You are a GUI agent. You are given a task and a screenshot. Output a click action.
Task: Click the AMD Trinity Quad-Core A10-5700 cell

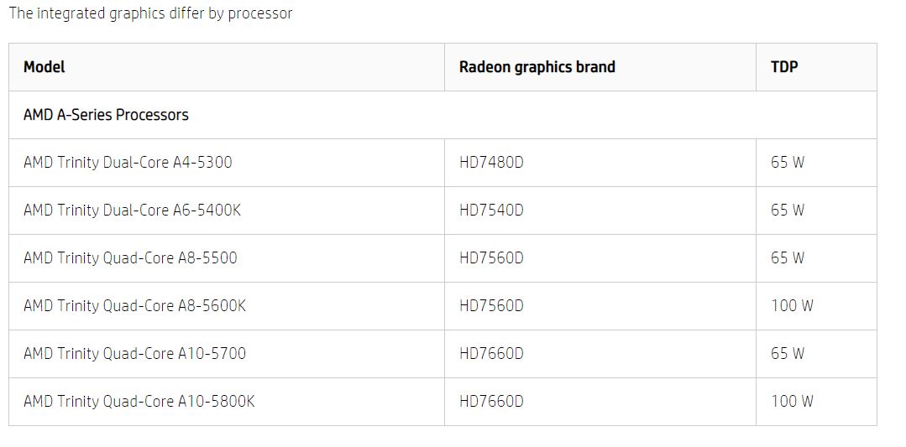(134, 354)
